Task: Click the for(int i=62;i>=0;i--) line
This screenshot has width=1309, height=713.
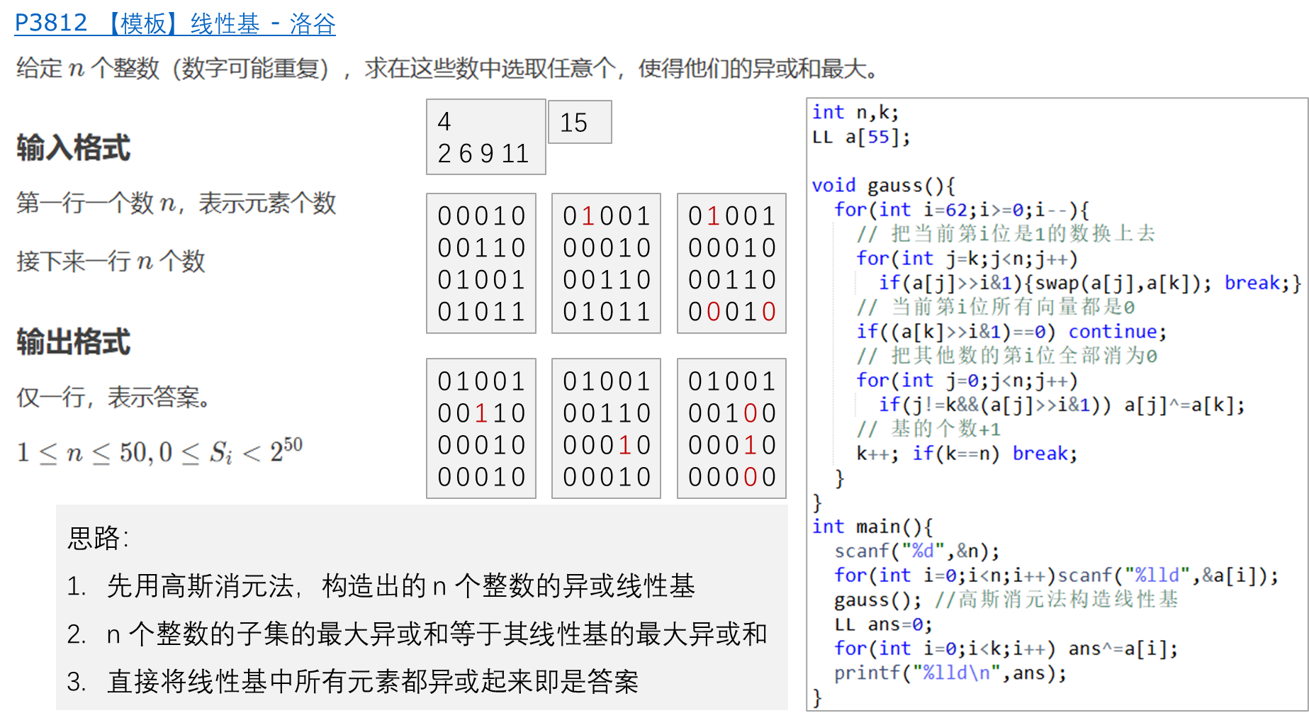Action: click(961, 209)
